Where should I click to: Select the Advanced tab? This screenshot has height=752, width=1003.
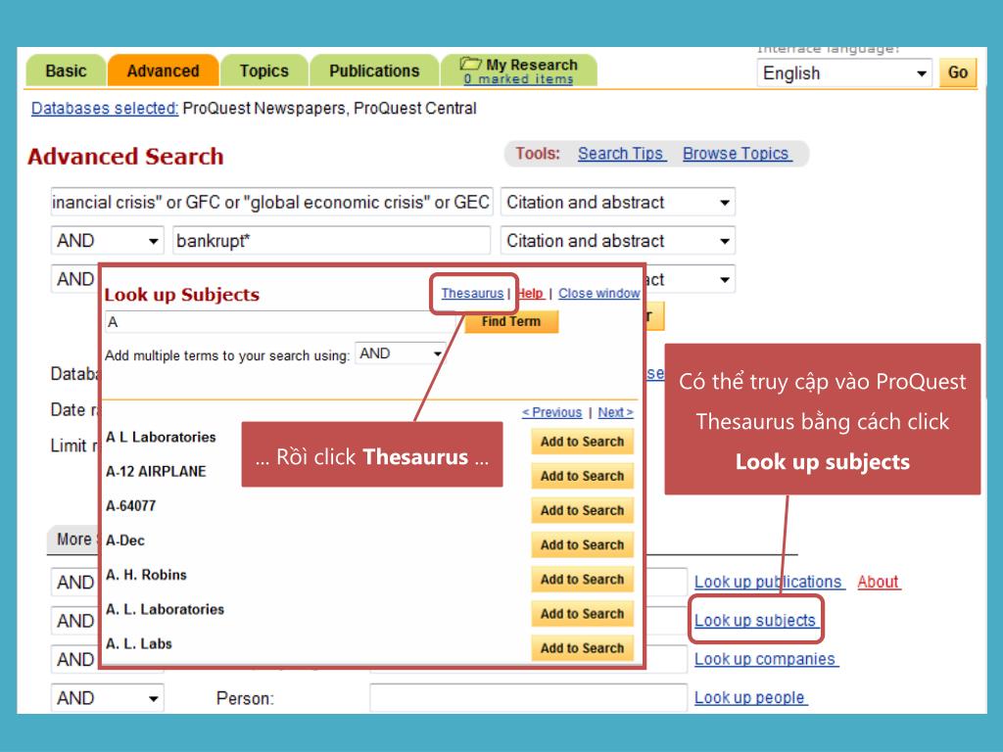coord(164,70)
